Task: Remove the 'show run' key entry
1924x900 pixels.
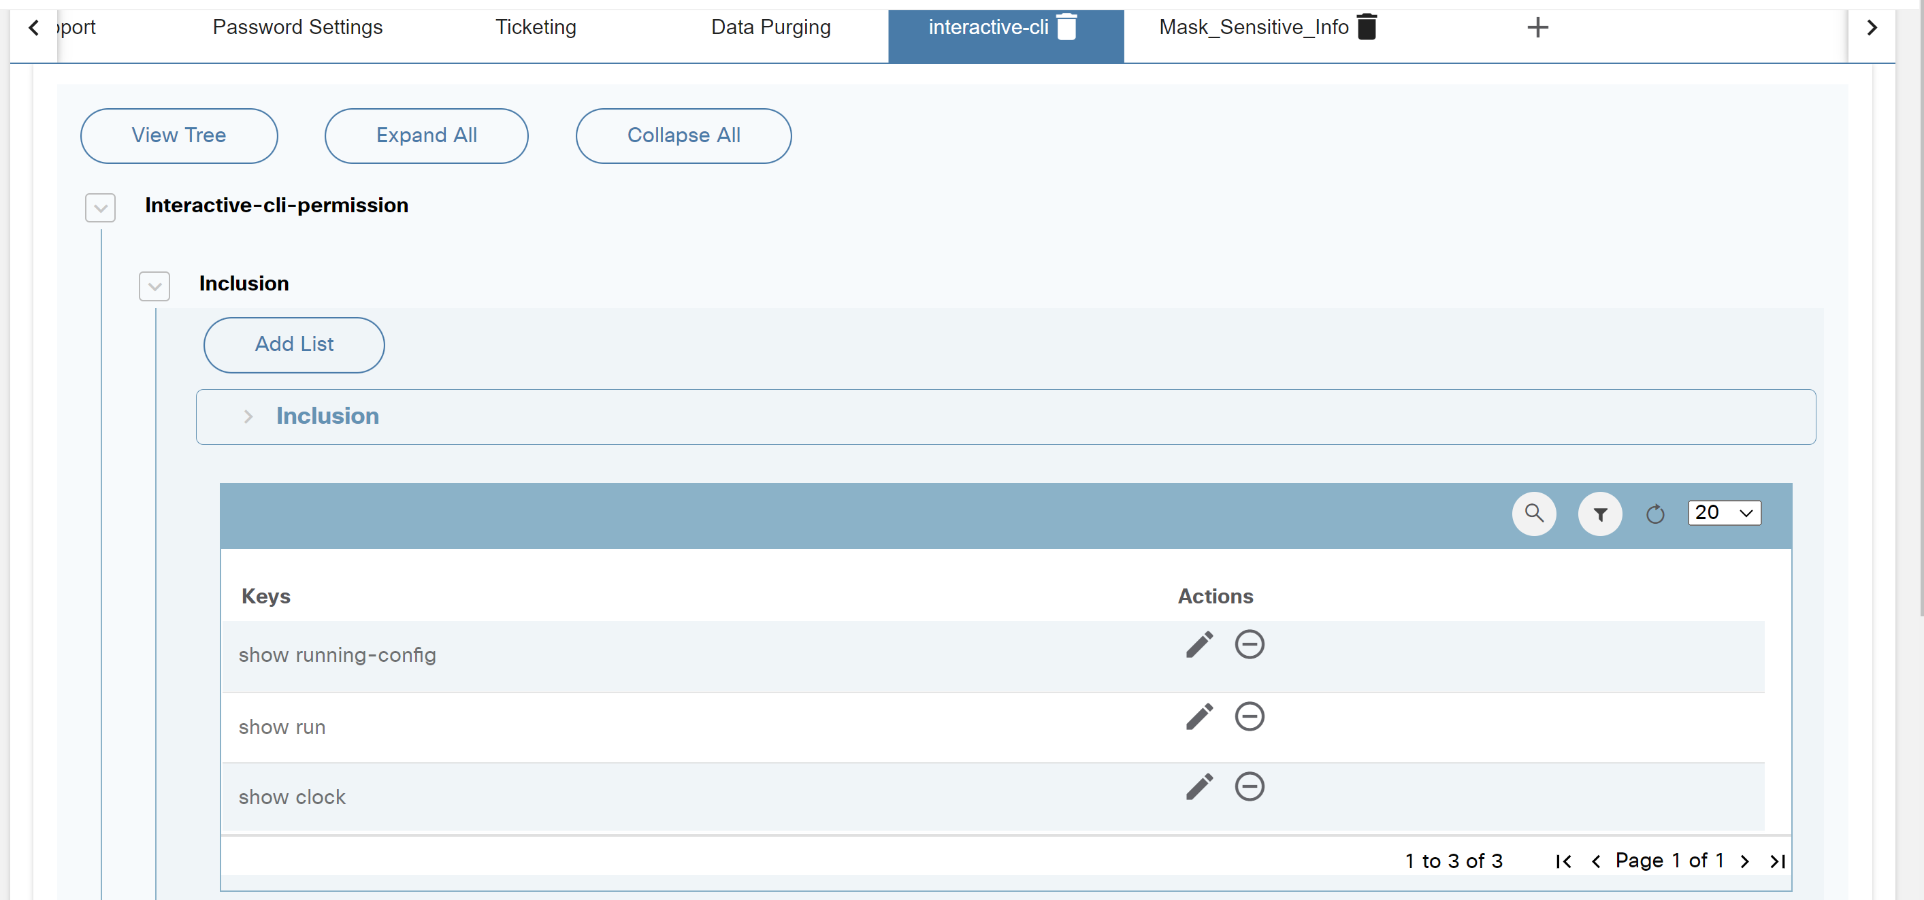Action: pyautogui.click(x=1249, y=716)
